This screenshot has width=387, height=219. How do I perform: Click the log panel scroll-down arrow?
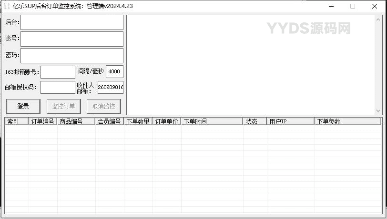point(378,111)
